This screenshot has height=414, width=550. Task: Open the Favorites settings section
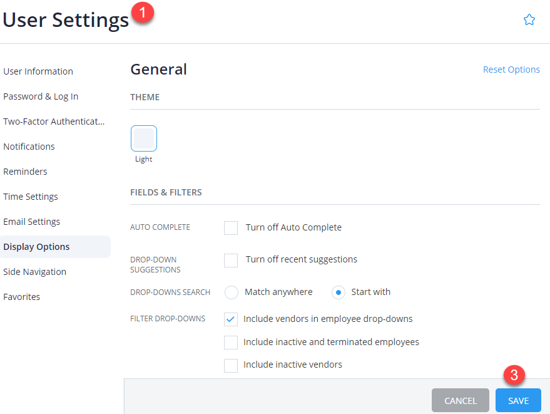point(21,296)
